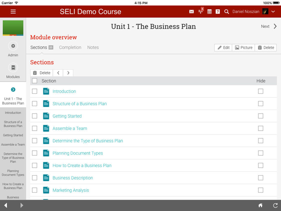Click the right chevron in sections toolbar

68,73
